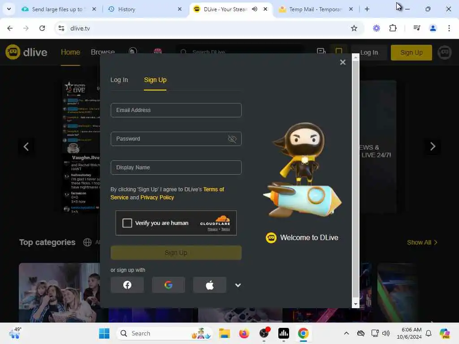Open the Windows Start menu
The width and height of the screenshot is (459, 344).
pyautogui.click(x=104, y=333)
